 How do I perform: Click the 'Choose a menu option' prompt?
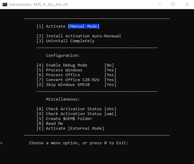click(x=79, y=143)
